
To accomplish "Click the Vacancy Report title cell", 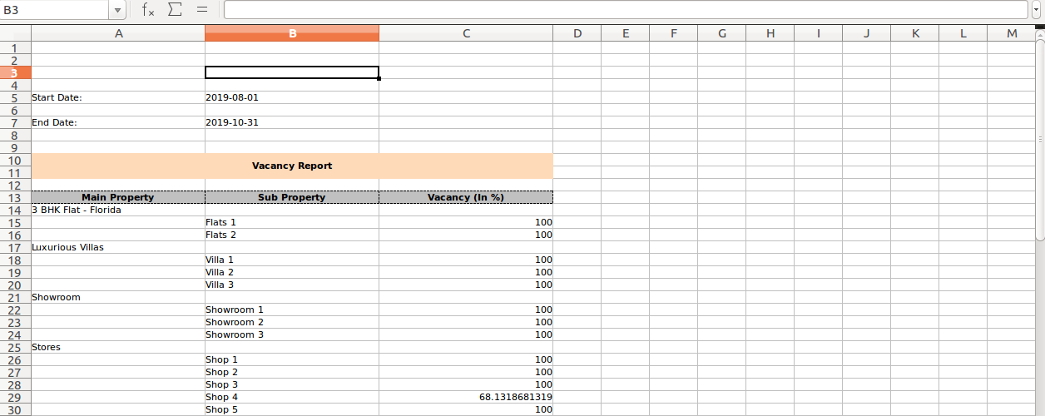I will (292, 166).
